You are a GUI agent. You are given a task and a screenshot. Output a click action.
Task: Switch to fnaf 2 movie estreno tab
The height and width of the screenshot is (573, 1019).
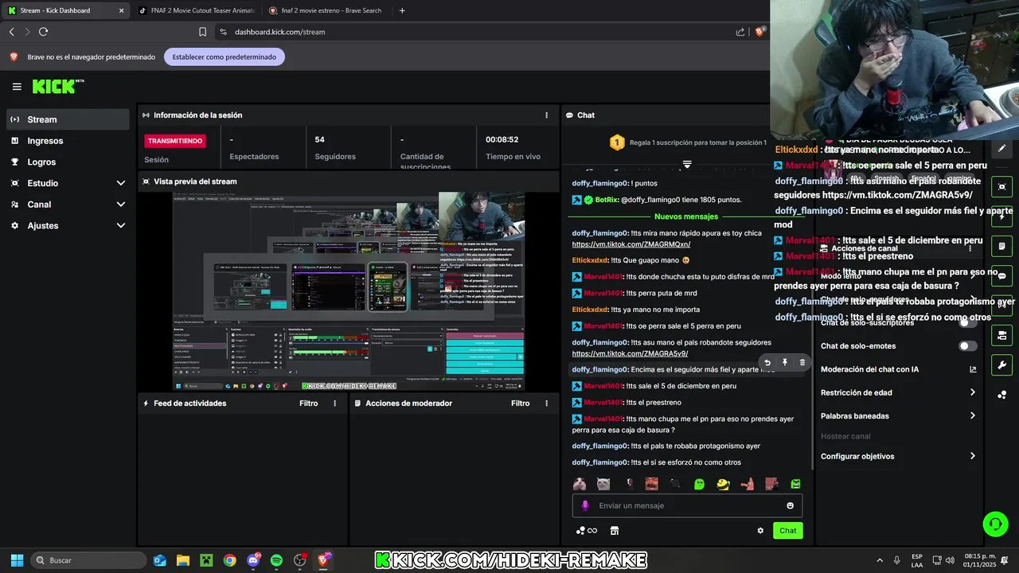[x=326, y=10]
